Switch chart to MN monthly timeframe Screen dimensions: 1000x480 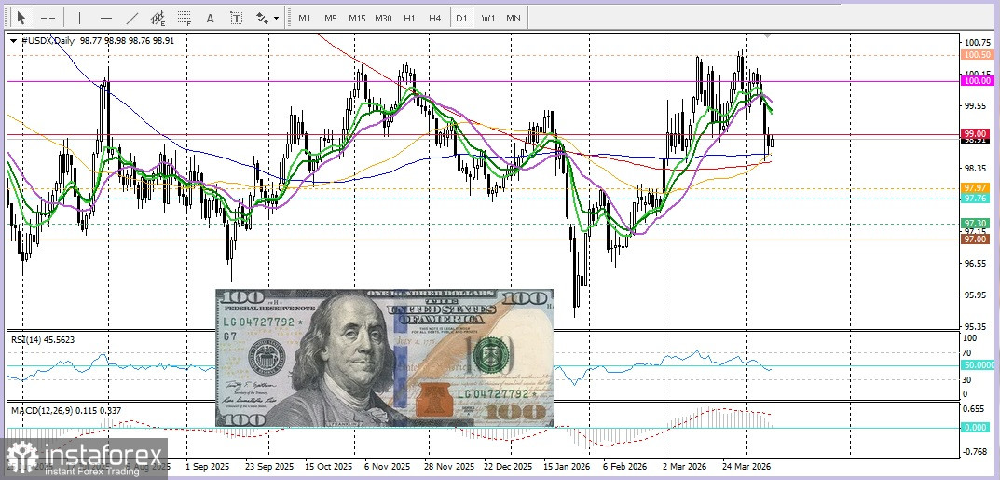[514, 18]
